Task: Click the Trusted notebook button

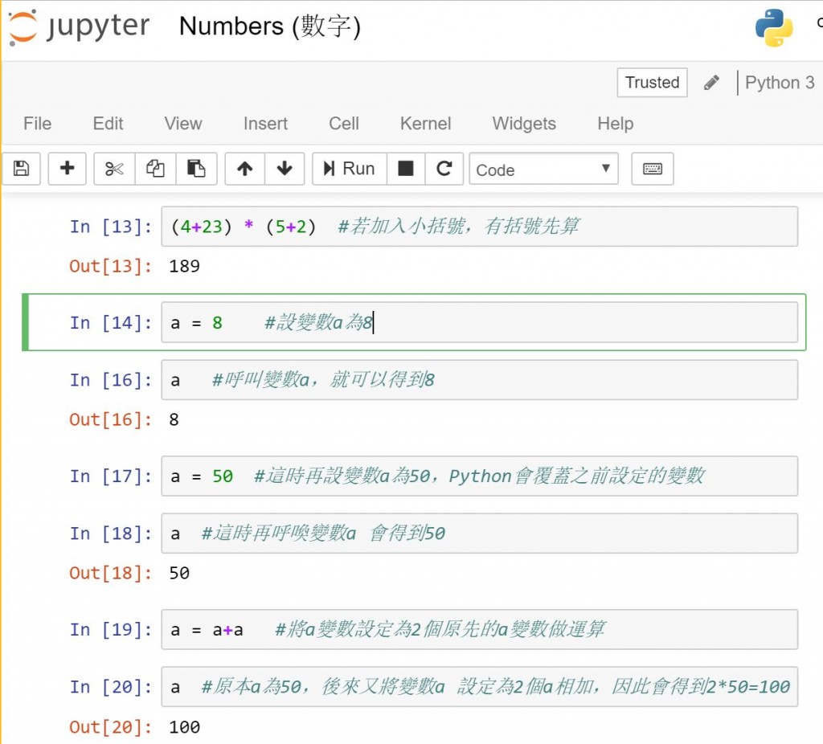Action: click(x=652, y=83)
